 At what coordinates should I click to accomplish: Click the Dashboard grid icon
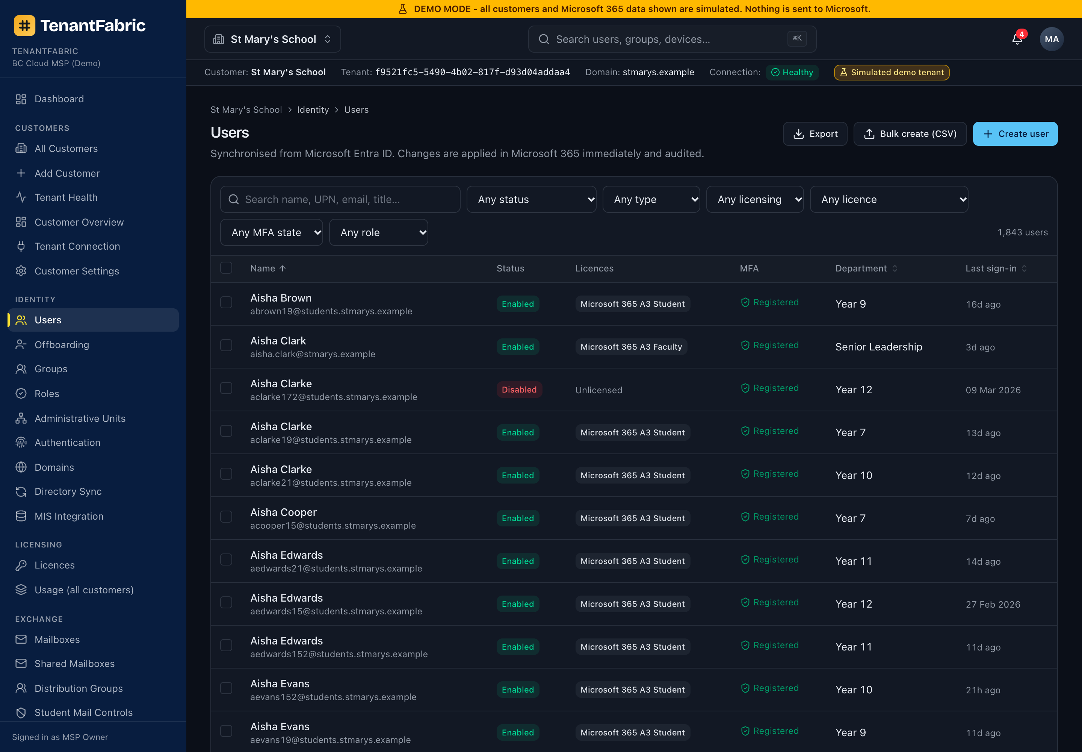point(21,99)
